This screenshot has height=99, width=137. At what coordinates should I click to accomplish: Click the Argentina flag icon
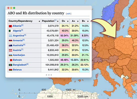10,36
